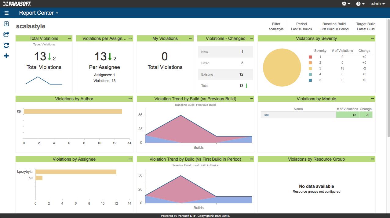Open Violations by Author widget options
The width and height of the screenshot is (390, 218).
click(x=130, y=99)
